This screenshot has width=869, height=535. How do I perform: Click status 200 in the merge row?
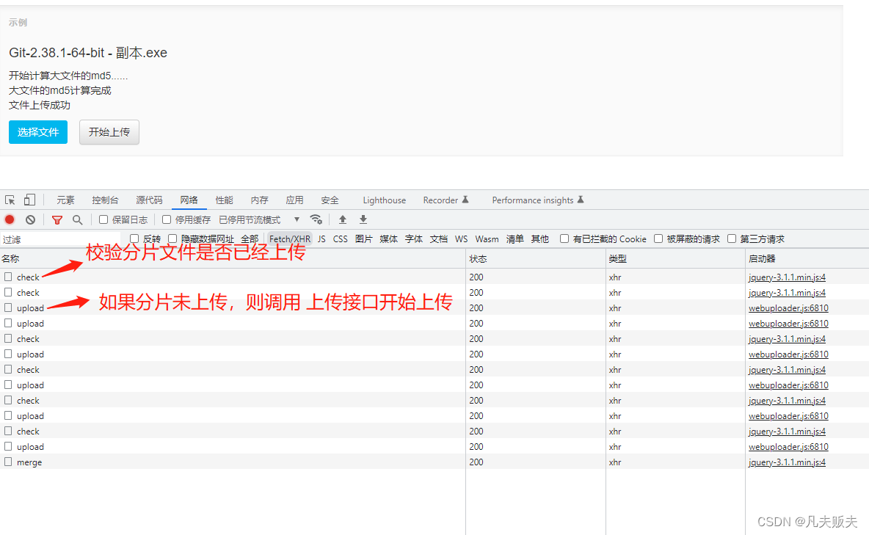click(x=476, y=462)
